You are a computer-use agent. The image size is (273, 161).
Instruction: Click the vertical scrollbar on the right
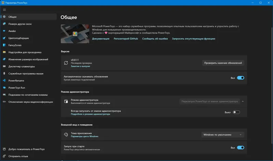click(x=272, y=85)
